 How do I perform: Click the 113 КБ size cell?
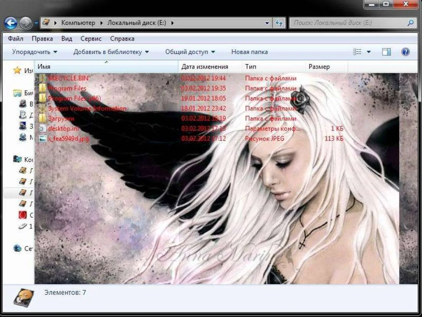tap(334, 138)
